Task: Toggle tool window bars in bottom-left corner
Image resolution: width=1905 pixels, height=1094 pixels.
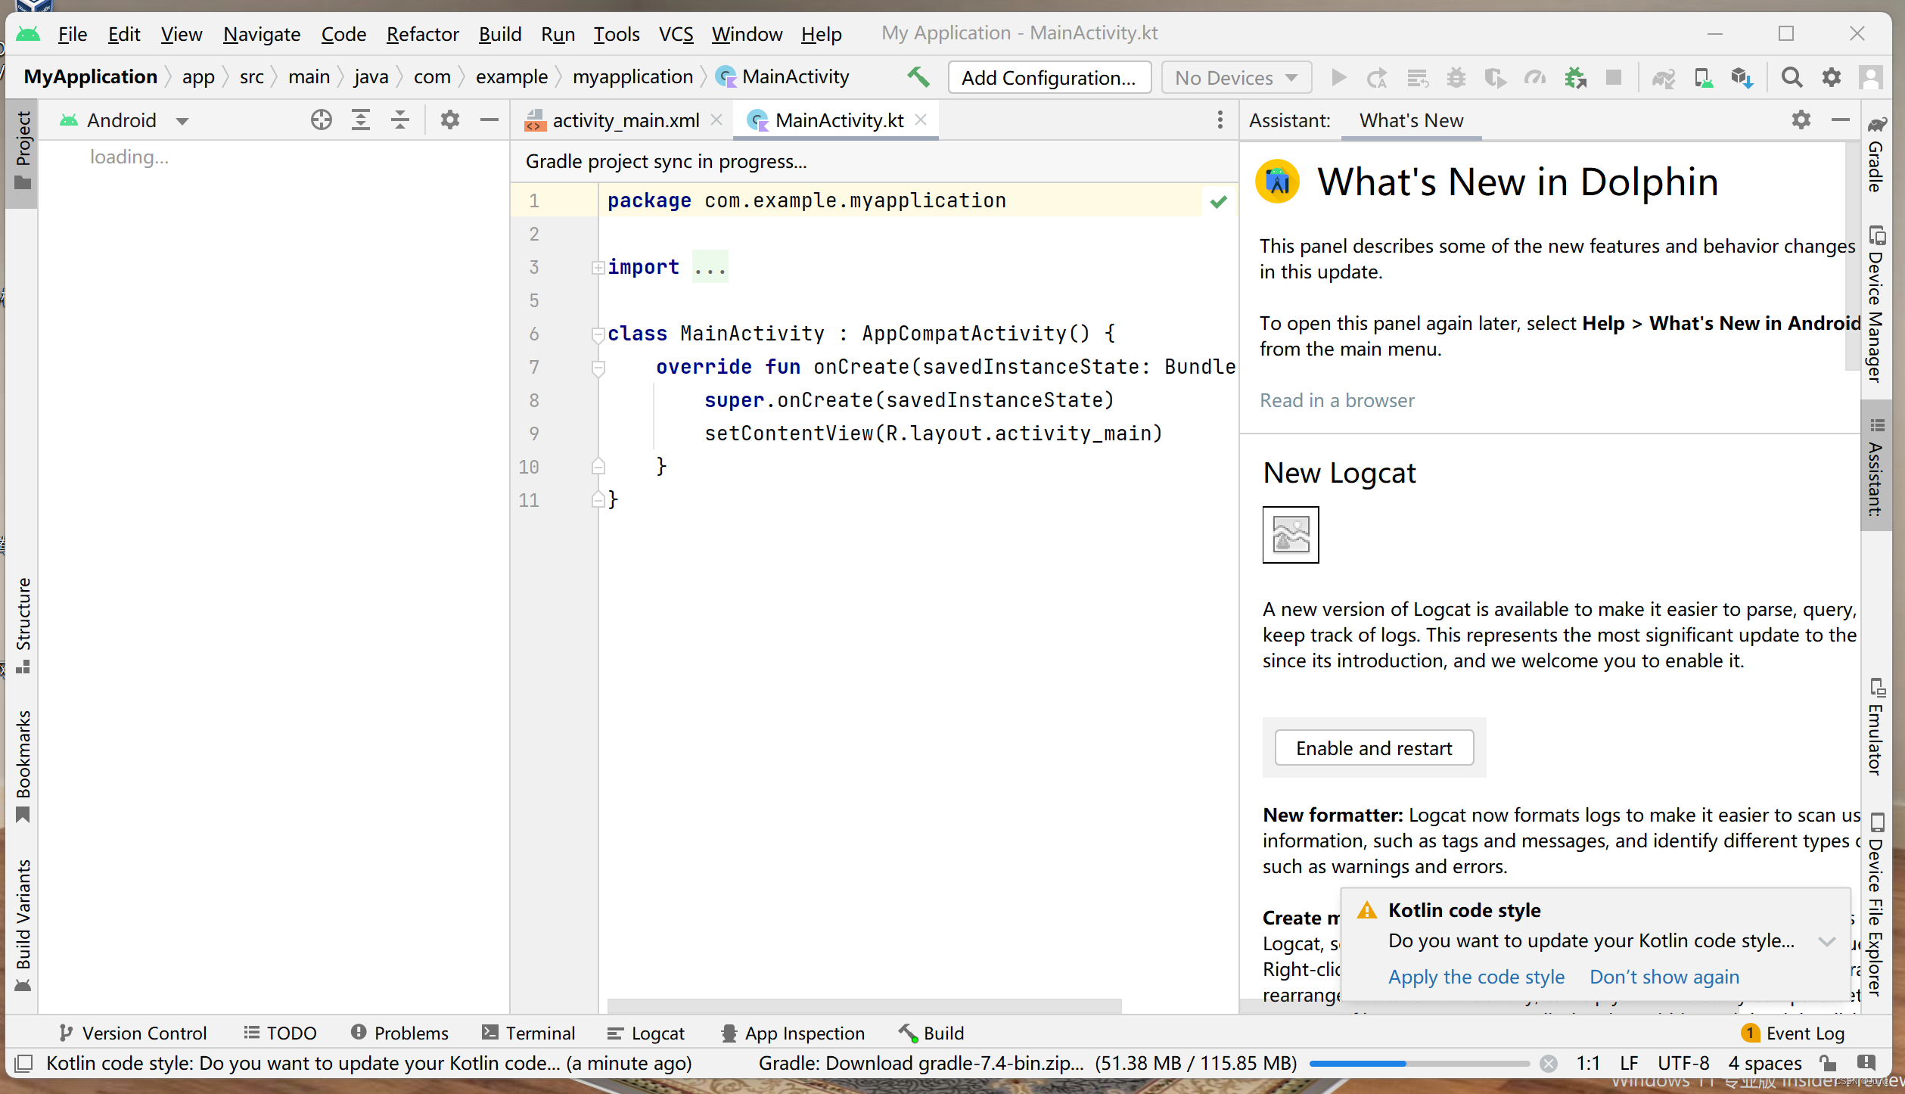Action: pos(23,1064)
